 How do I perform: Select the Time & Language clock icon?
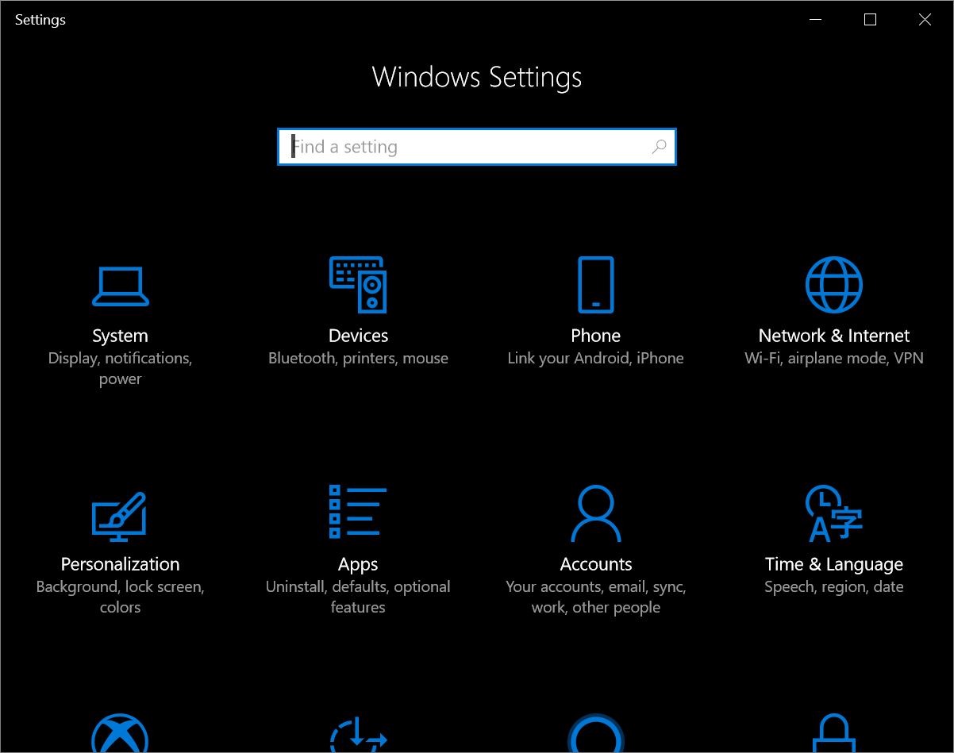(x=833, y=513)
